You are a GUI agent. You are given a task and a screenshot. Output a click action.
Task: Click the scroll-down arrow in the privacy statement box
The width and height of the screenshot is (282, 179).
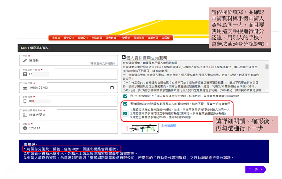tap(267, 91)
